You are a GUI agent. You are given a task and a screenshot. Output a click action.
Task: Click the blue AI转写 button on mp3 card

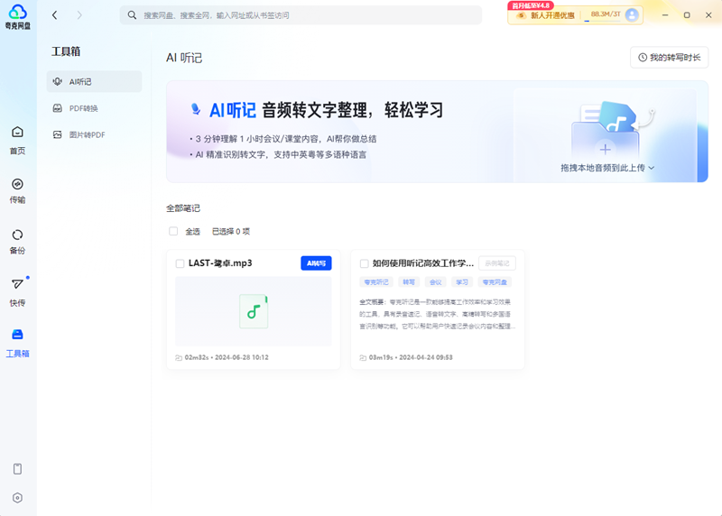point(316,263)
